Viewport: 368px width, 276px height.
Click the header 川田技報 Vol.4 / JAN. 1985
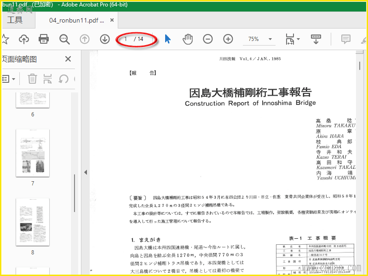(250, 59)
